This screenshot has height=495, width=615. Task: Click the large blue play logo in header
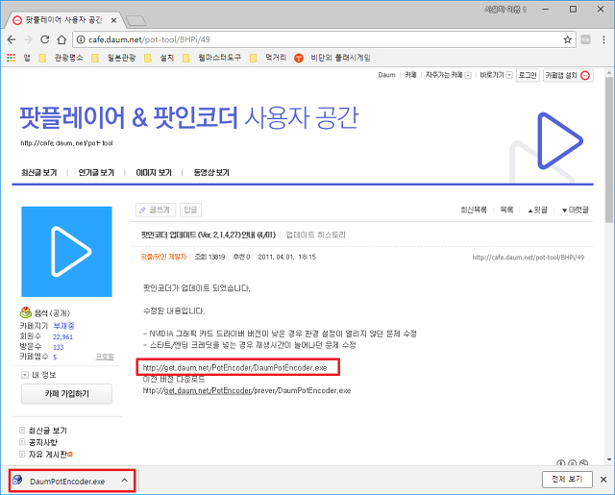pos(559,141)
